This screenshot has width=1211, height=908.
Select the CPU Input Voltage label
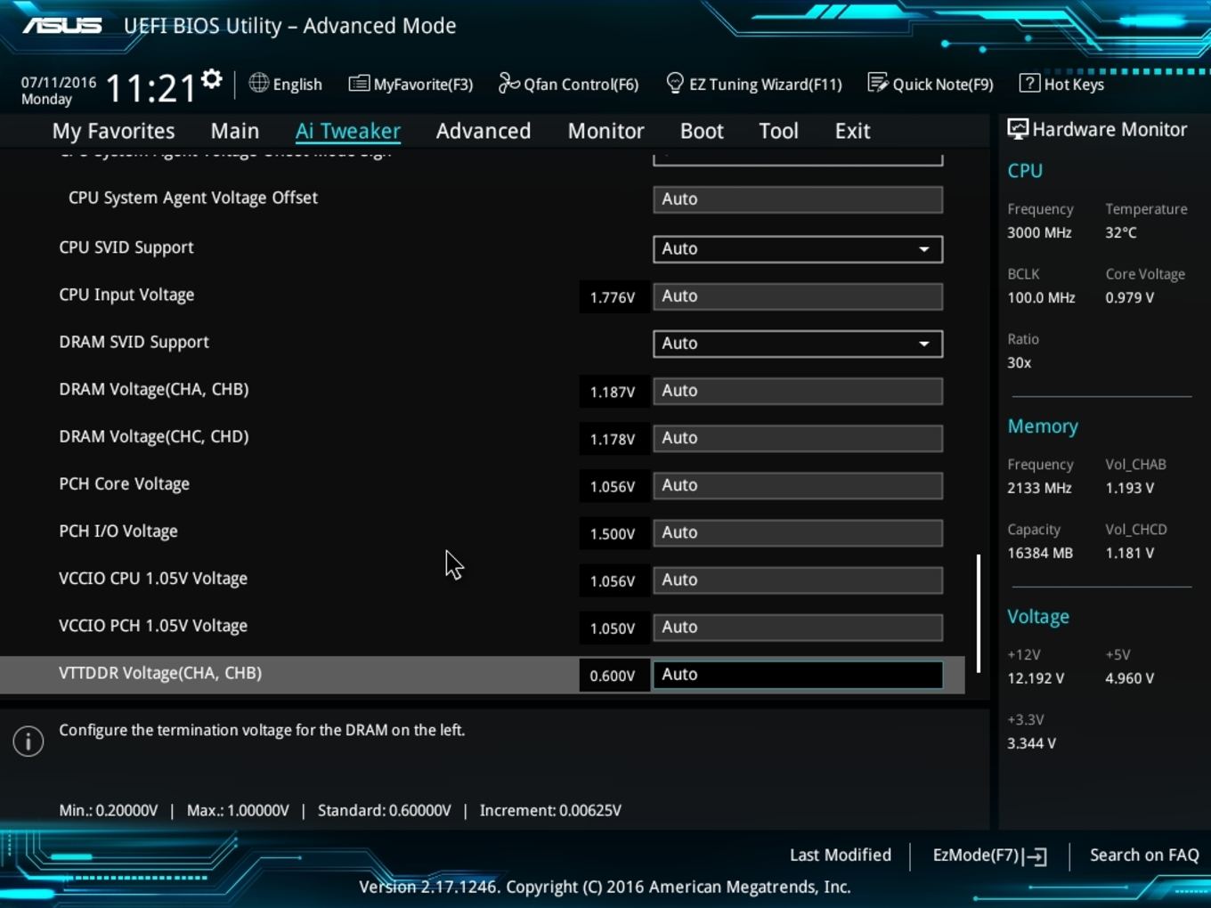(126, 295)
